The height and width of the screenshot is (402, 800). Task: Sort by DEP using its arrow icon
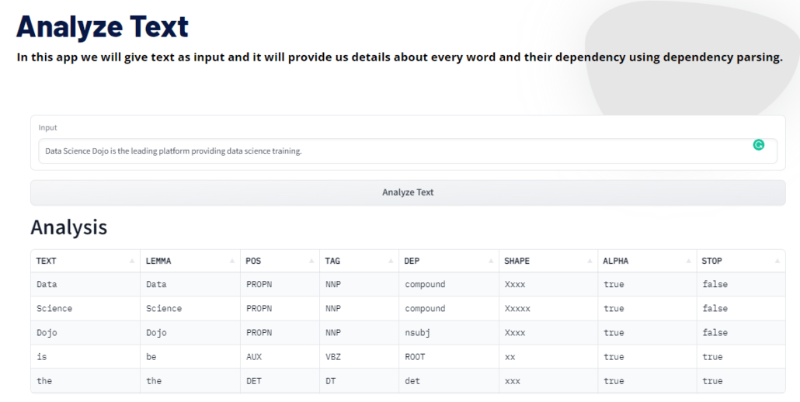[x=489, y=262]
